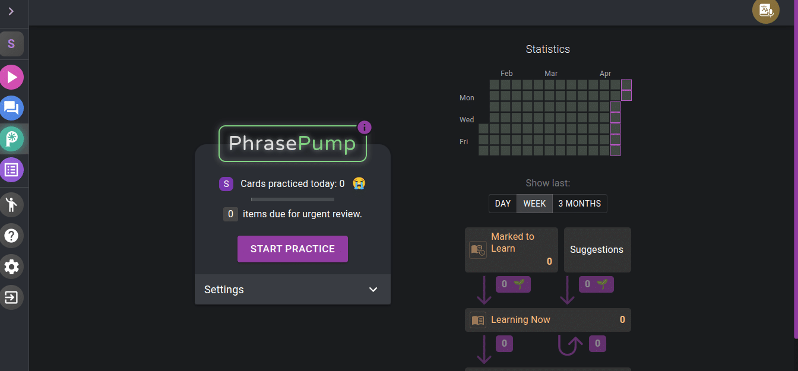The width and height of the screenshot is (798, 371).
Task: Open the pink video play icon
Action: 11,77
